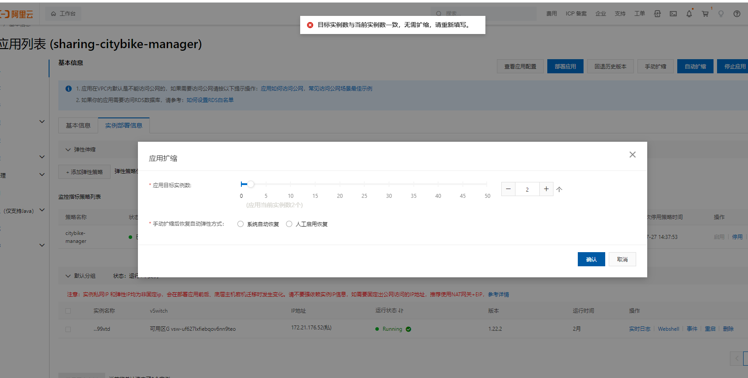Click the green check icon next to Running
This screenshot has width=748, height=378.
point(408,329)
